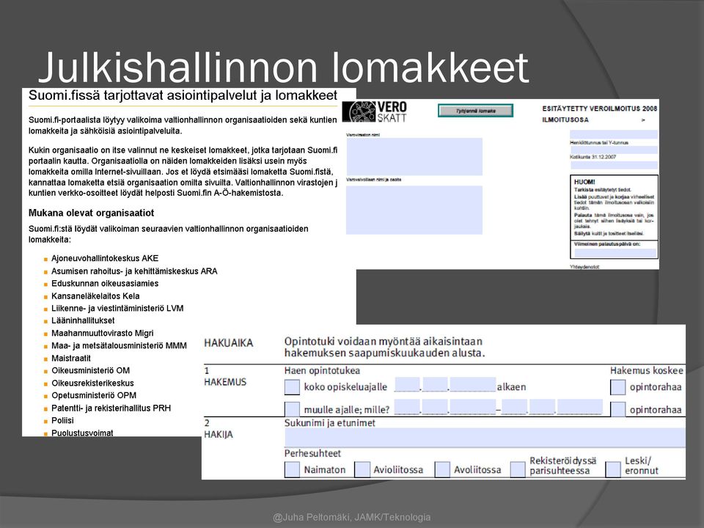Check the koko opiskeluajalle checkbox

(x=293, y=387)
